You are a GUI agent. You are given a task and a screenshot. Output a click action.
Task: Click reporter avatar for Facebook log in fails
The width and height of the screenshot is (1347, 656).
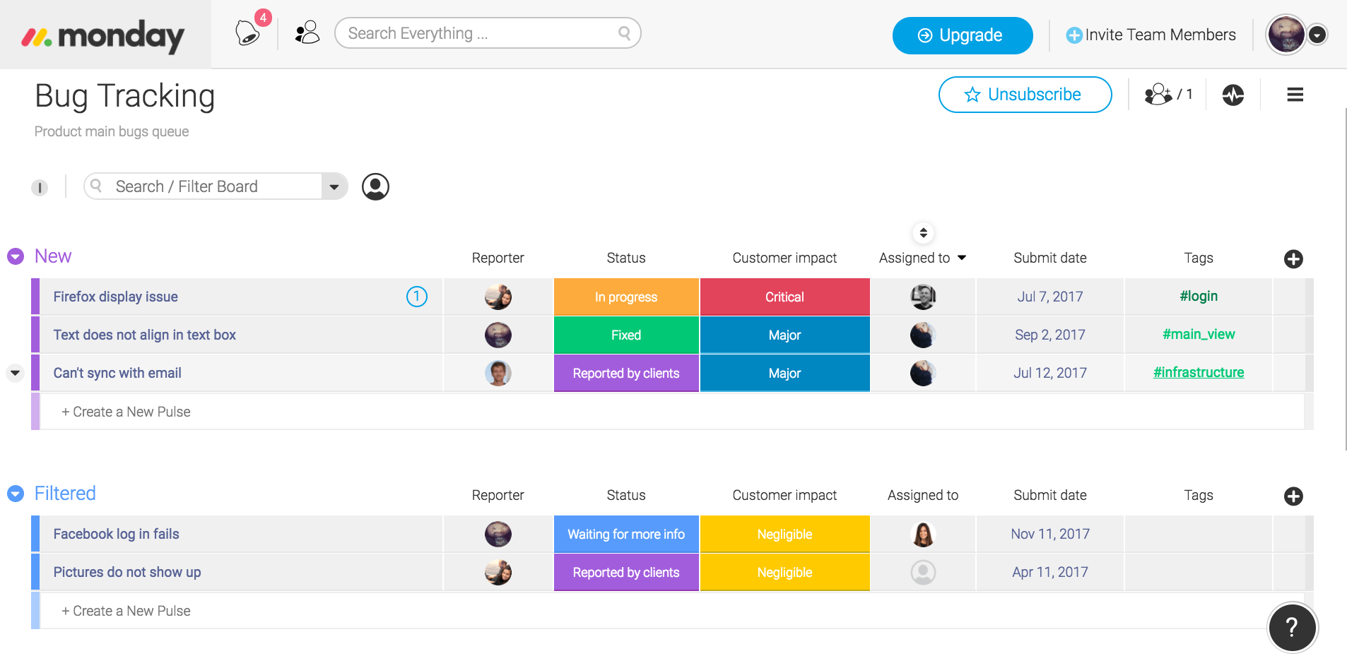tap(498, 534)
